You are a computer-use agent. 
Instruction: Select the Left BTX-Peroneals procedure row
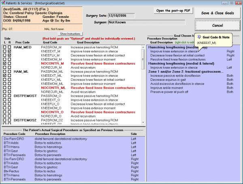pos(74,155)
